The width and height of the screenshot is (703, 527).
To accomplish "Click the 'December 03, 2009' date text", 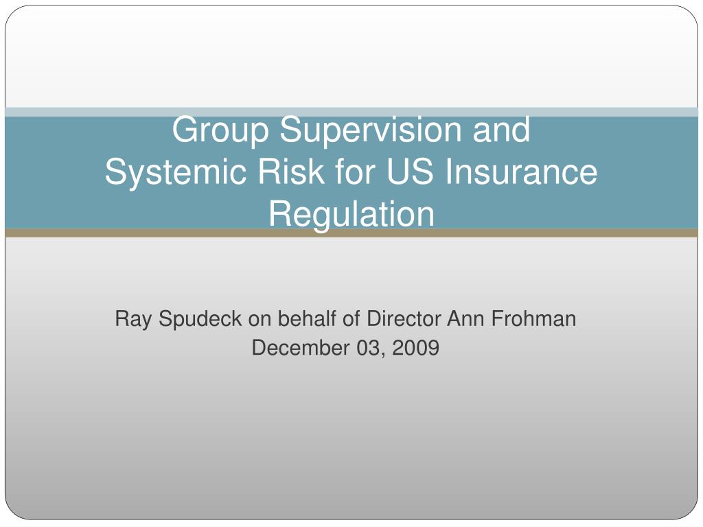I will tap(345, 348).
